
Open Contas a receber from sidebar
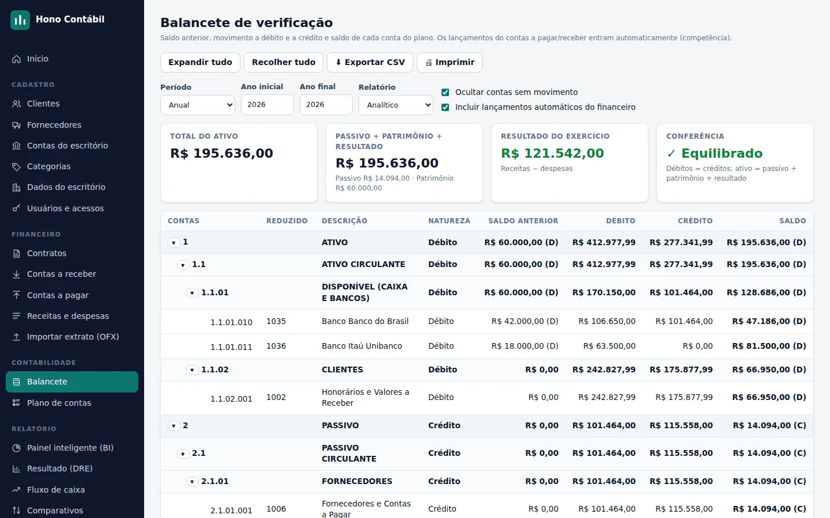click(x=72, y=274)
